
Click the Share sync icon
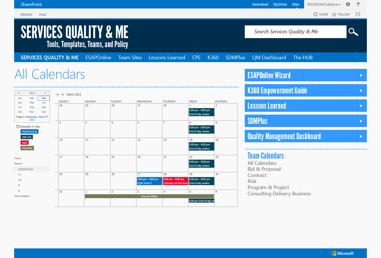[315, 14]
